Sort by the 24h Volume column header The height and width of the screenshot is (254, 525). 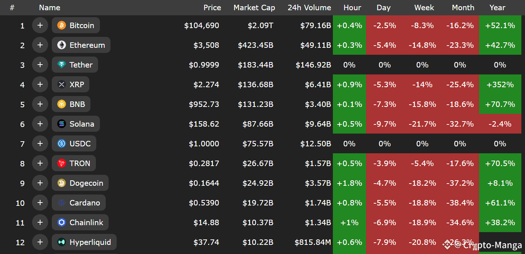point(309,8)
